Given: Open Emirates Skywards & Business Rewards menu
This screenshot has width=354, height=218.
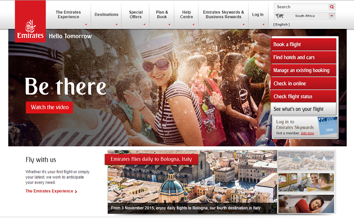Looking at the screenshot, I should pyautogui.click(x=224, y=15).
